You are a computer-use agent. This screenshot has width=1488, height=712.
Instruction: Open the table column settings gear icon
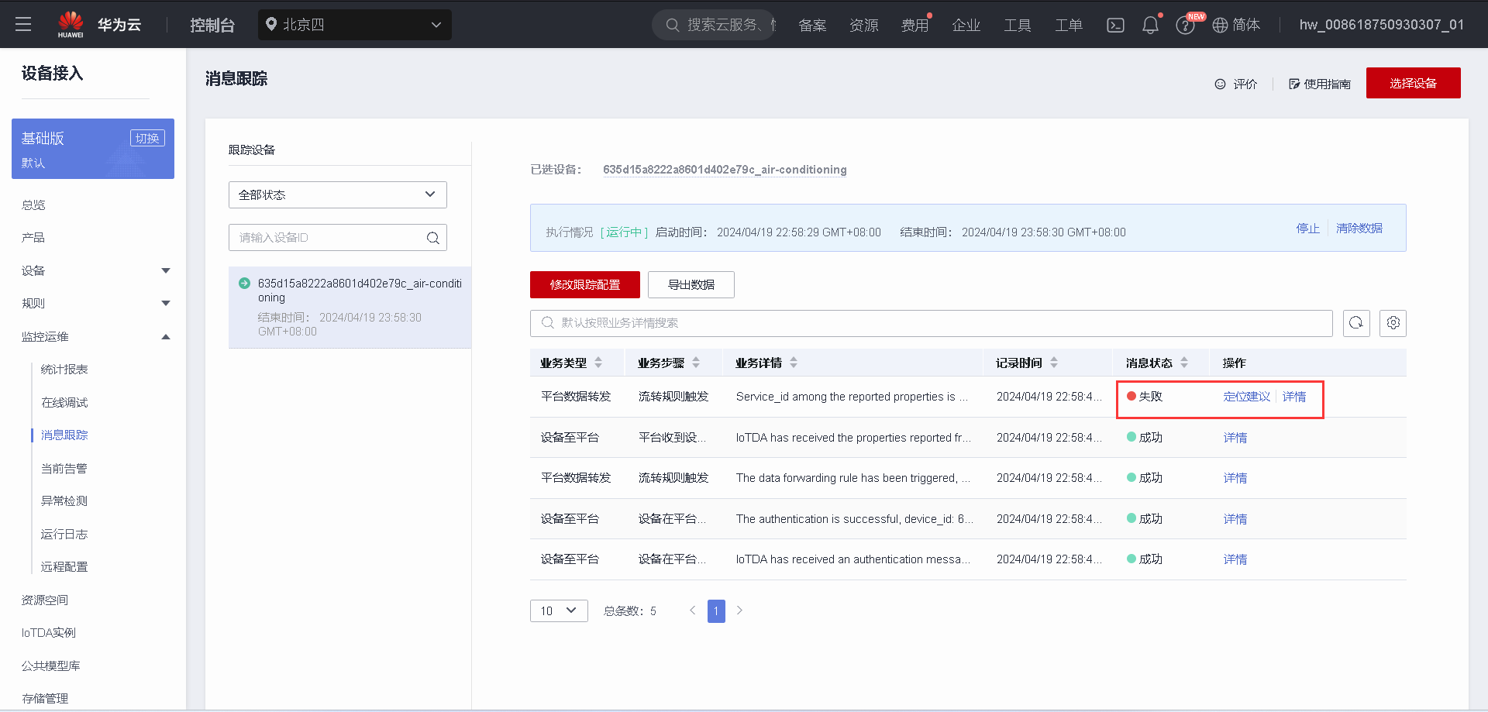point(1393,323)
